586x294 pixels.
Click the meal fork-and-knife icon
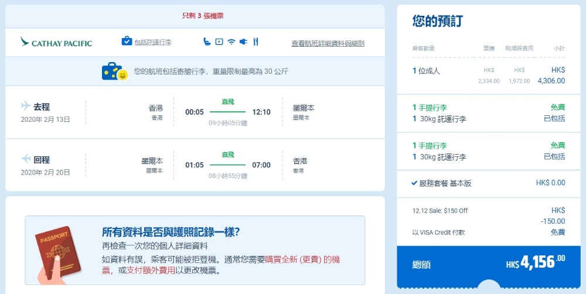pos(255,42)
